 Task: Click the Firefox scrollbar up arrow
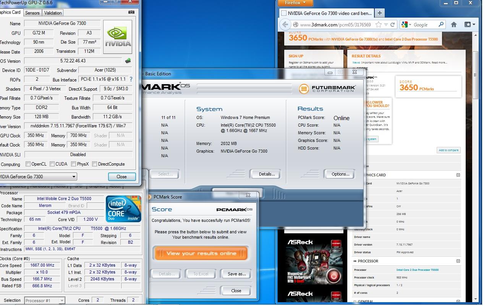[x=475, y=35]
